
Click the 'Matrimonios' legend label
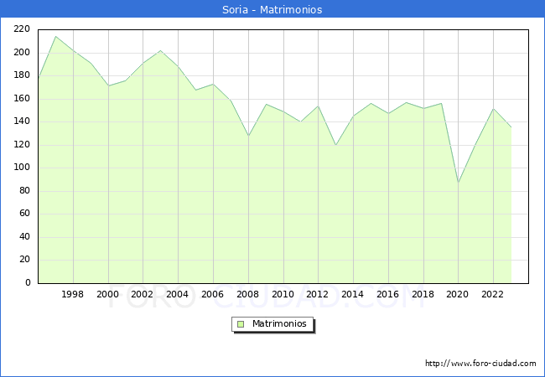[x=279, y=323]
